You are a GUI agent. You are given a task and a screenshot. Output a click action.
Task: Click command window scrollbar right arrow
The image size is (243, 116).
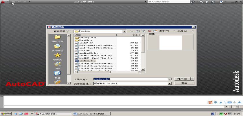tap(237, 107)
